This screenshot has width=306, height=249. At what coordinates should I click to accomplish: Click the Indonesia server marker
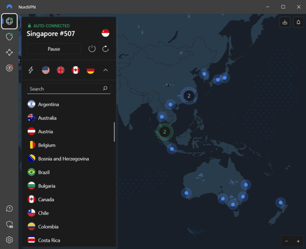coord(172,149)
